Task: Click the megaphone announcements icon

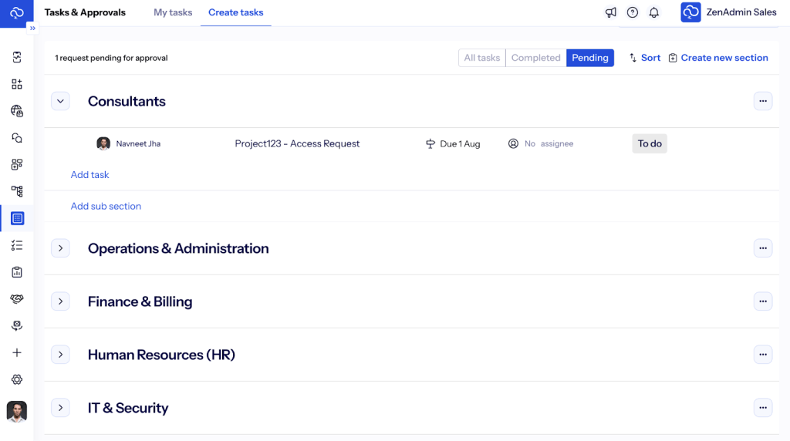Action: (x=611, y=12)
